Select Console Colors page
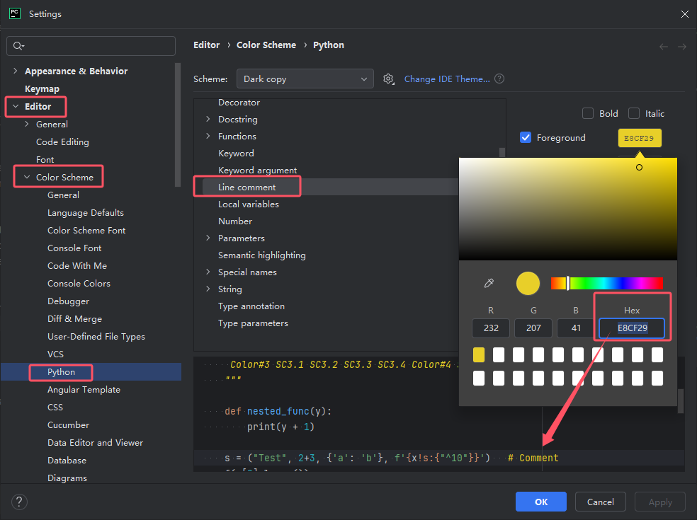Image resolution: width=697 pixels, height=520 pixels. point(79,283)
